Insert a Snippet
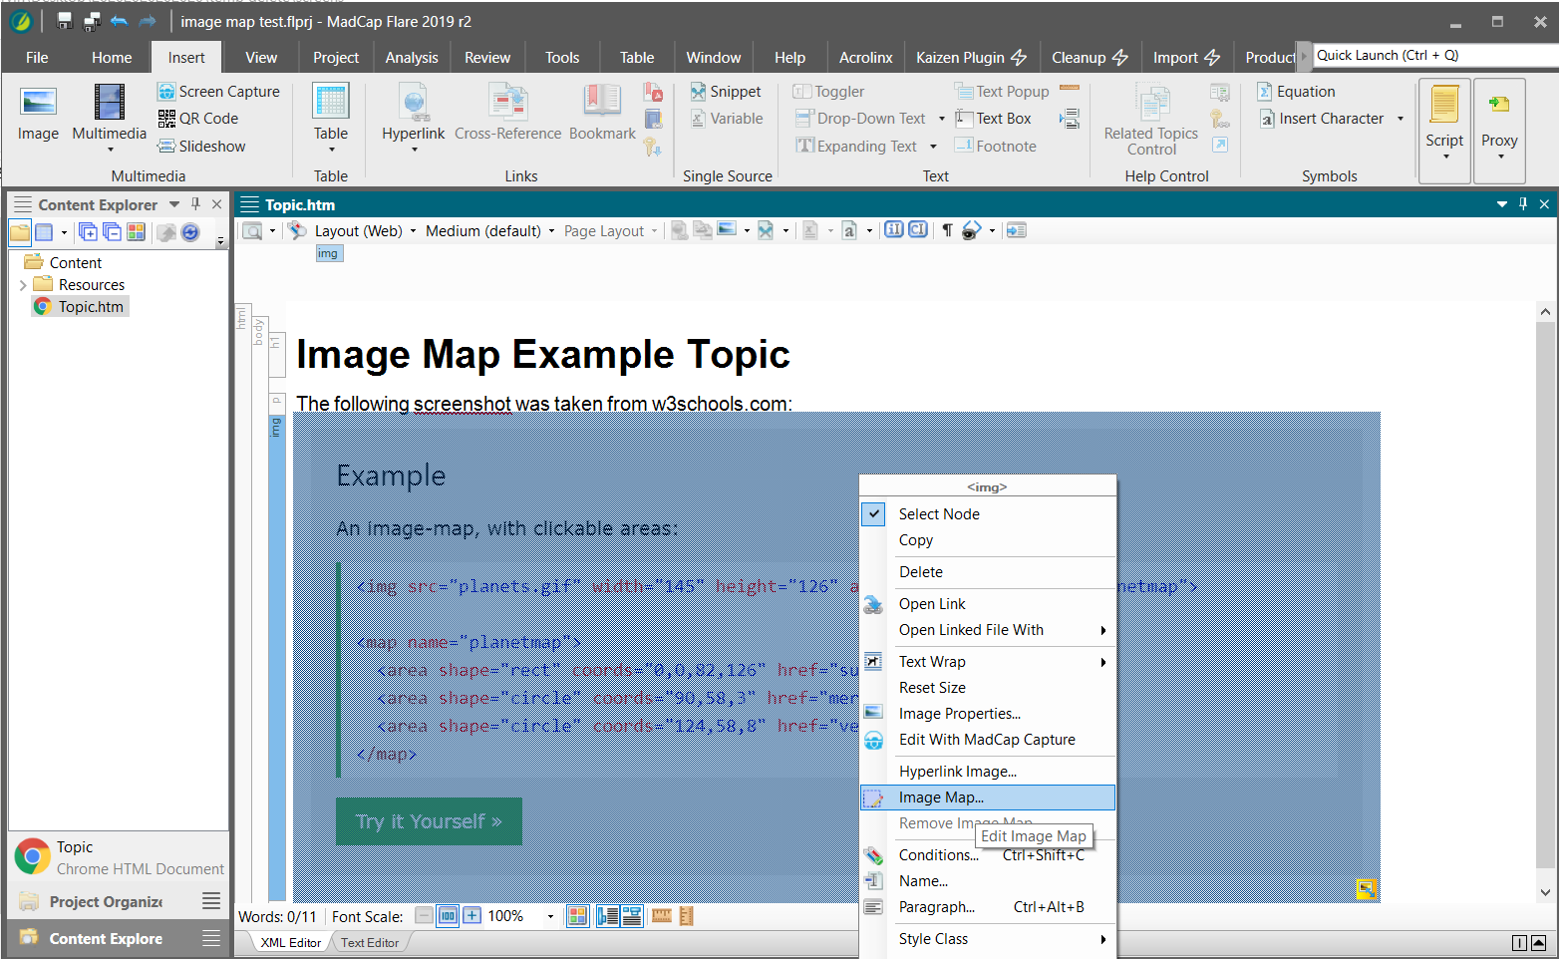Screen dimensions: 1563x959 click(726, 91)
